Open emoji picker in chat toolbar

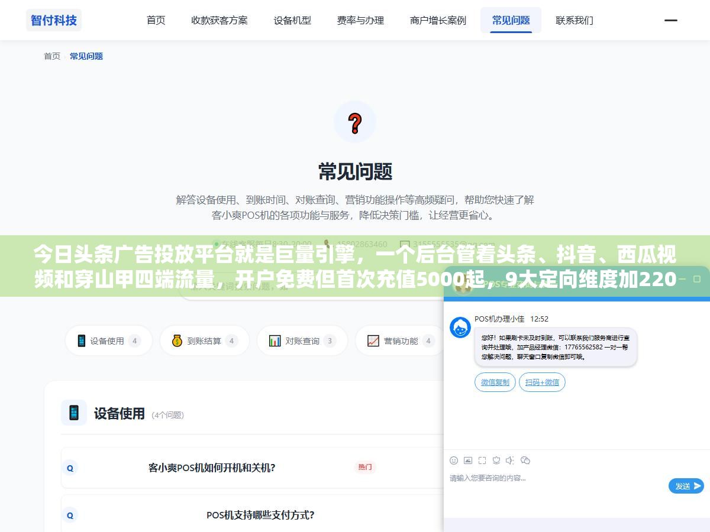(454, 460)
